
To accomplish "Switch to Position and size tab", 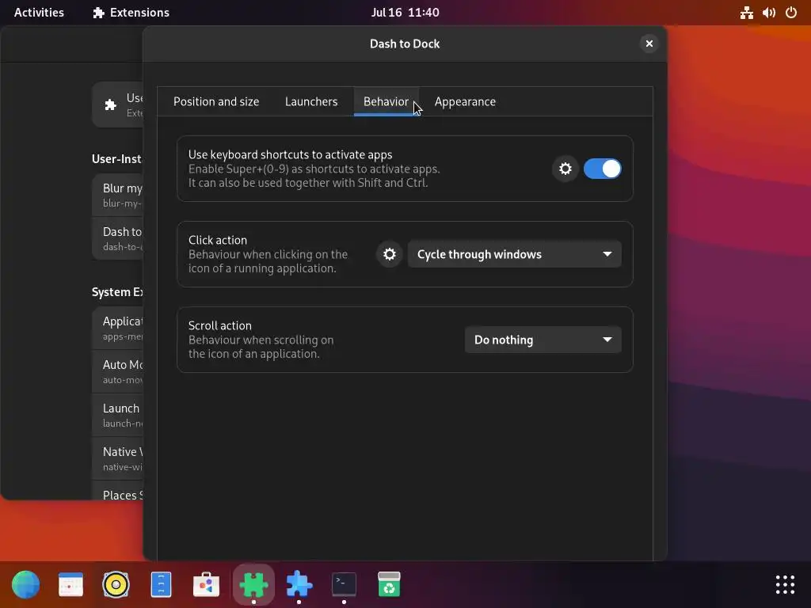I will tap(216, 102).
